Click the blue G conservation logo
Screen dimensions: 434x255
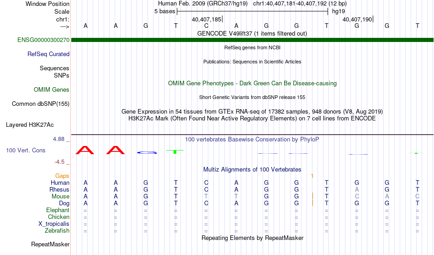click(147, 152)
